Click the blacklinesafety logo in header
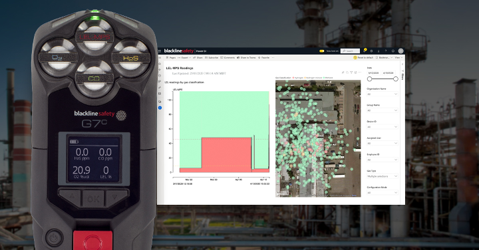The image size is (479, 250). [x=179, y=51]
